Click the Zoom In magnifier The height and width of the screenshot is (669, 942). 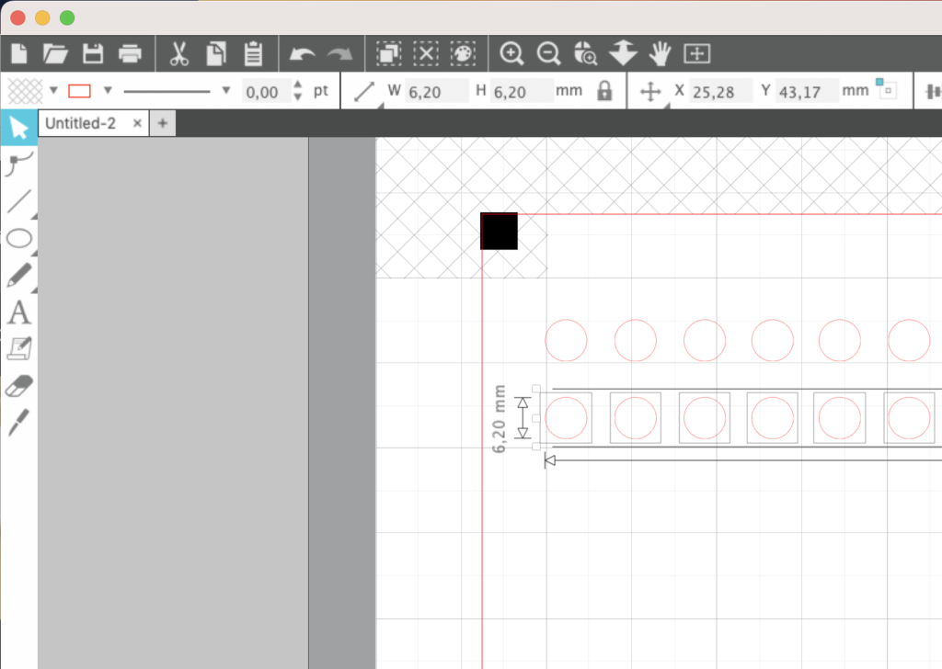tap(511, 53)
